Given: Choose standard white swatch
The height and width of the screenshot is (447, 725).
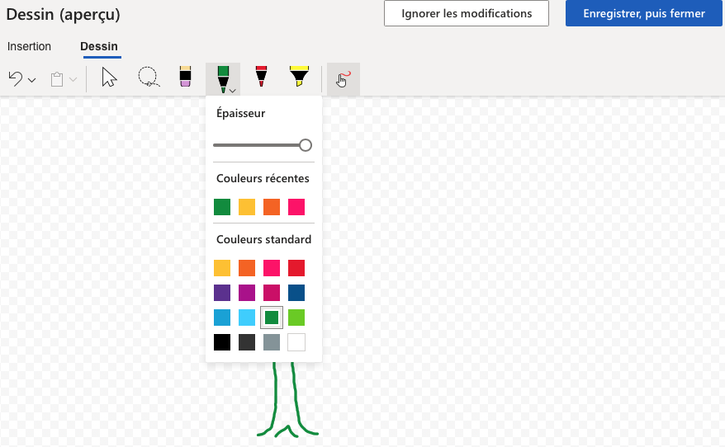Looking at the screenshot, I should (x=296, y=342).
